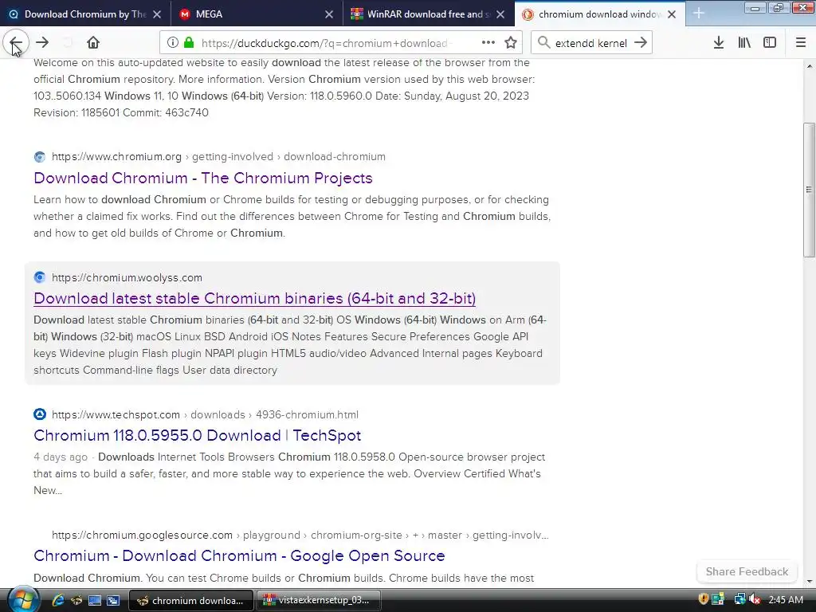Click the page scrollbar thumb
The image size is (816, 612).
810,190
